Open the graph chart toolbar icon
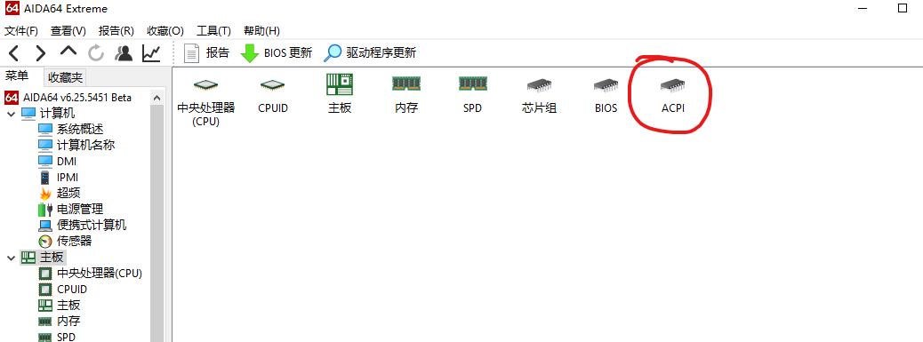 (x=151, y=53)
